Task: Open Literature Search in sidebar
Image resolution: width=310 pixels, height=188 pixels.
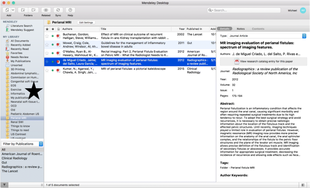Action: [x=21, y=26]
